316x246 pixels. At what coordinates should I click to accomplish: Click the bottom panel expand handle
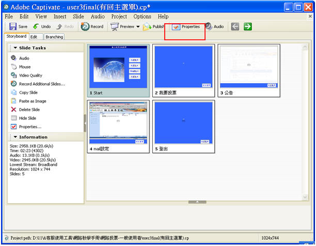(x=197, y=202)
